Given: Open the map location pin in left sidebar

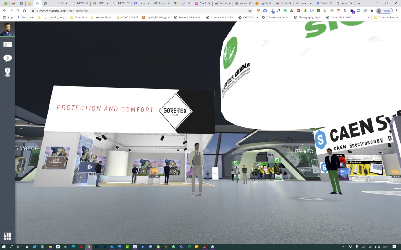Looking at the screenshot, I should click(8, 72).
